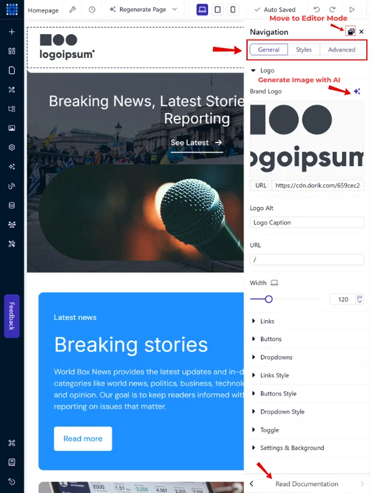The image size is (373, 493).
Task: Click the Move to Editor Mode icon
Action: pyautogui.click(x=350, y=32)
